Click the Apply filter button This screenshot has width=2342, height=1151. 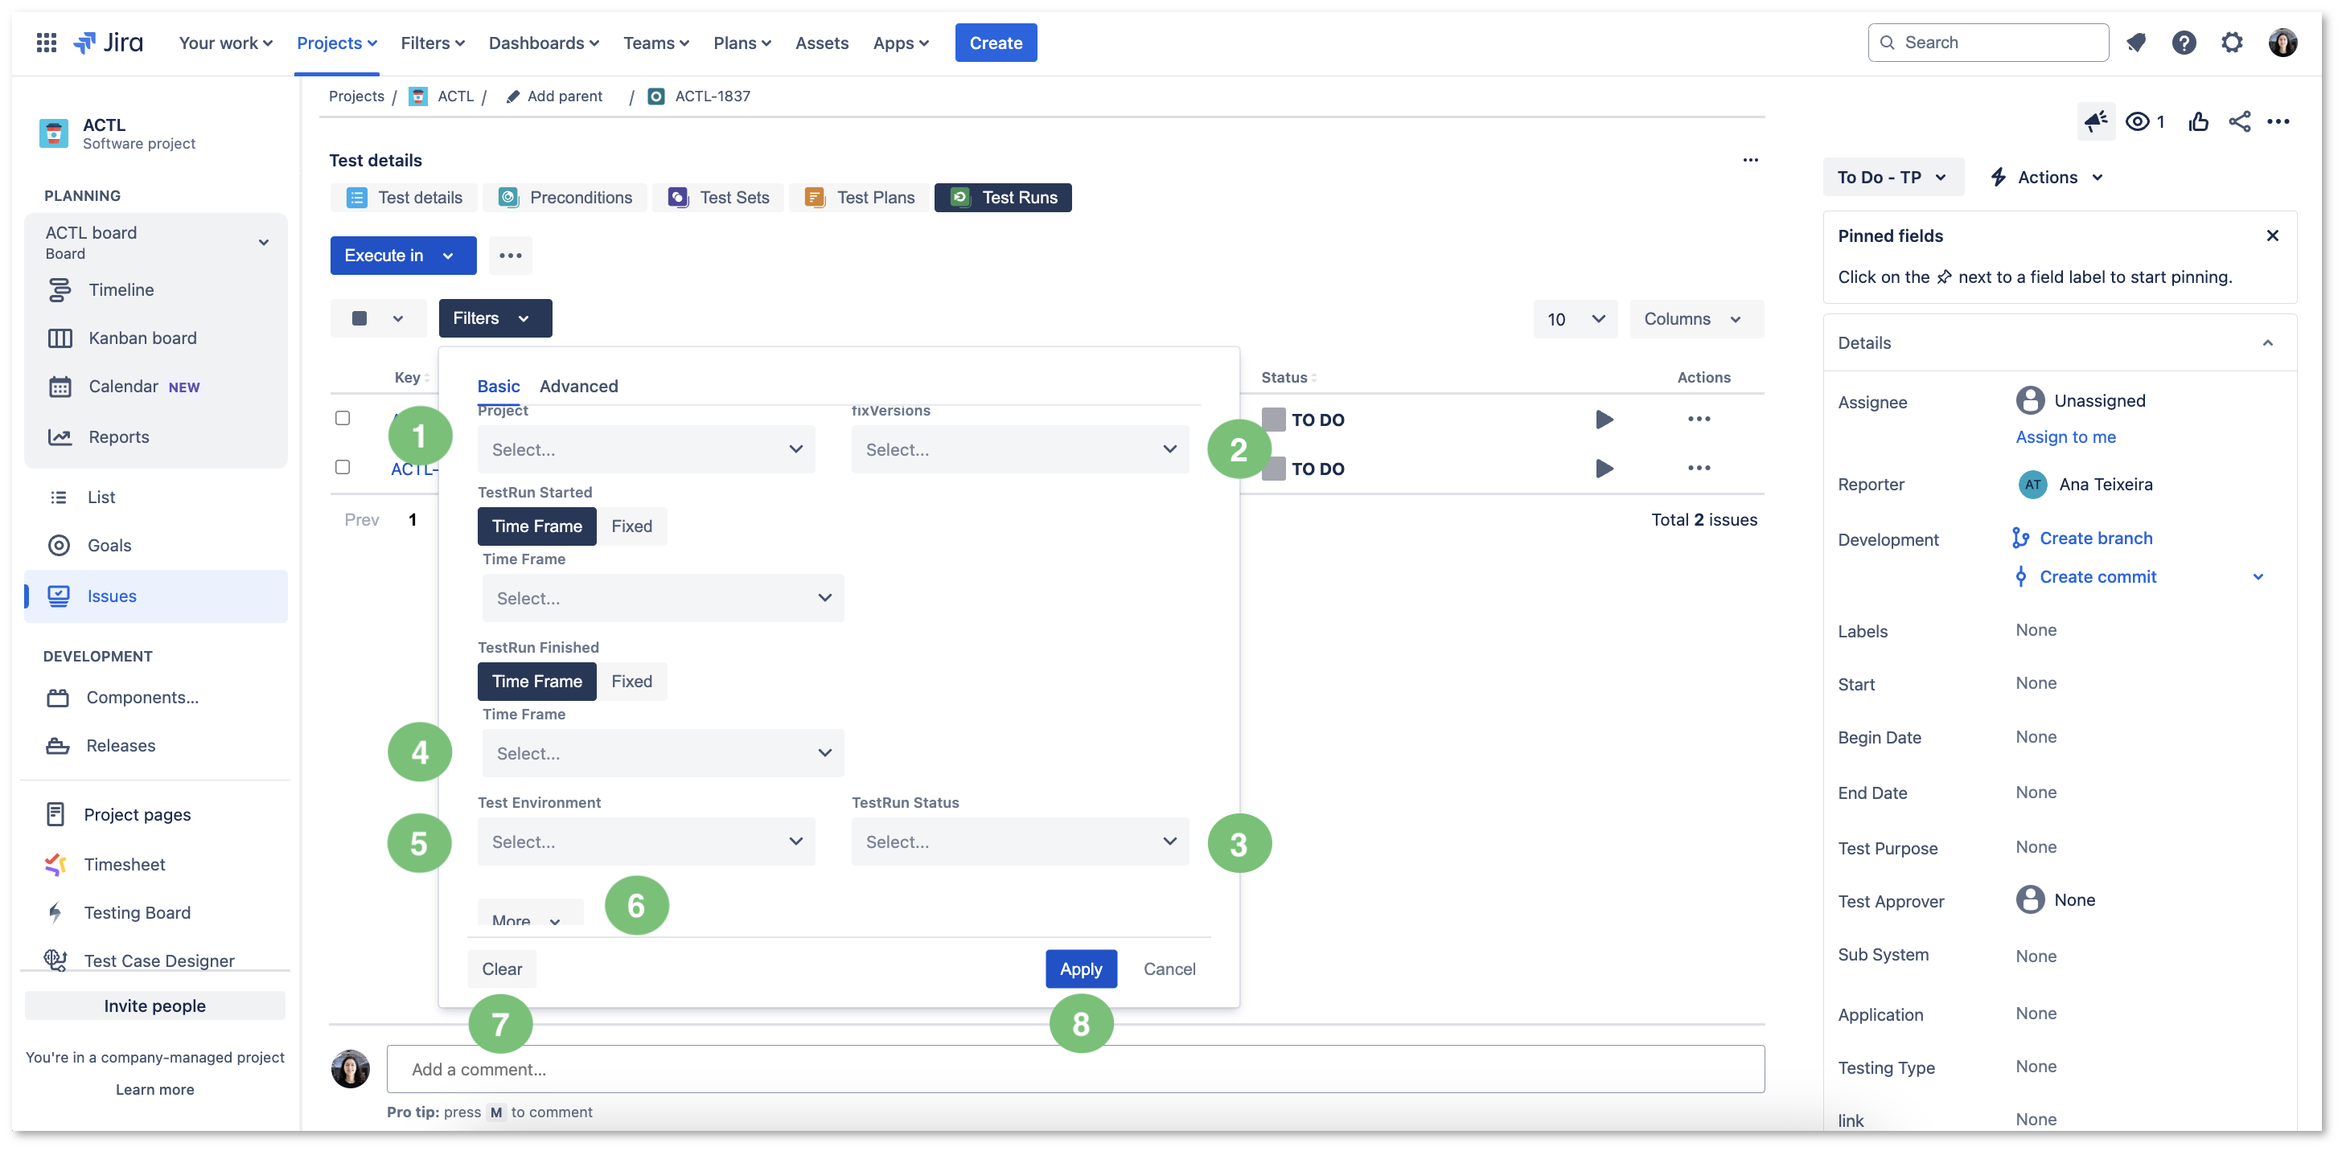(1080, 969)
